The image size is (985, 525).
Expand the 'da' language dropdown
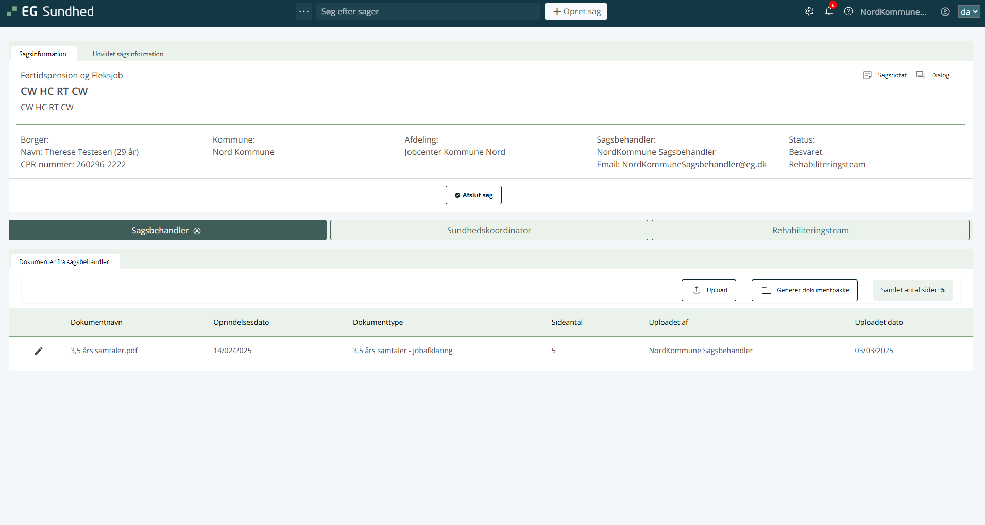[x=969, y=11]
